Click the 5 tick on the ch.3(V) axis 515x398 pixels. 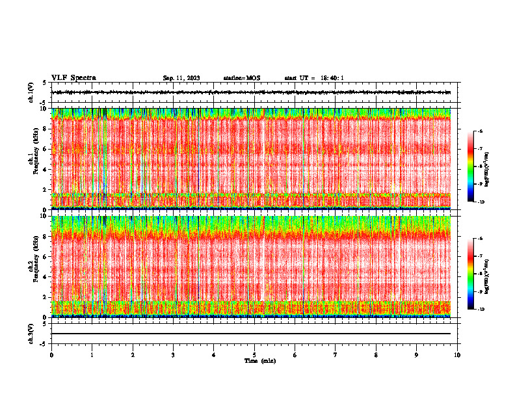(44, 324)
